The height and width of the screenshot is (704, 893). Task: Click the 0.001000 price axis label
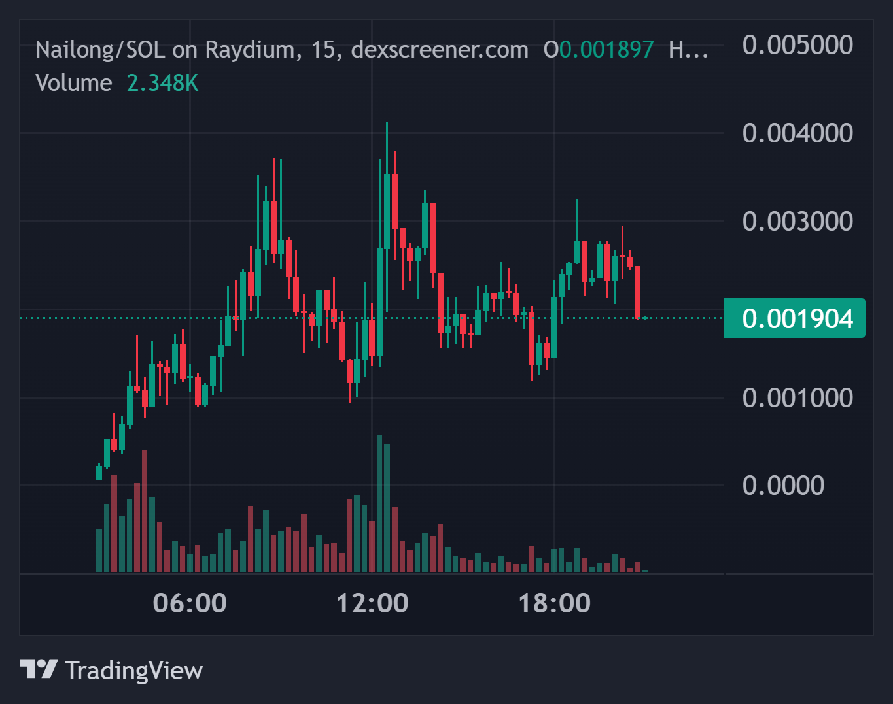coord(797,397)
